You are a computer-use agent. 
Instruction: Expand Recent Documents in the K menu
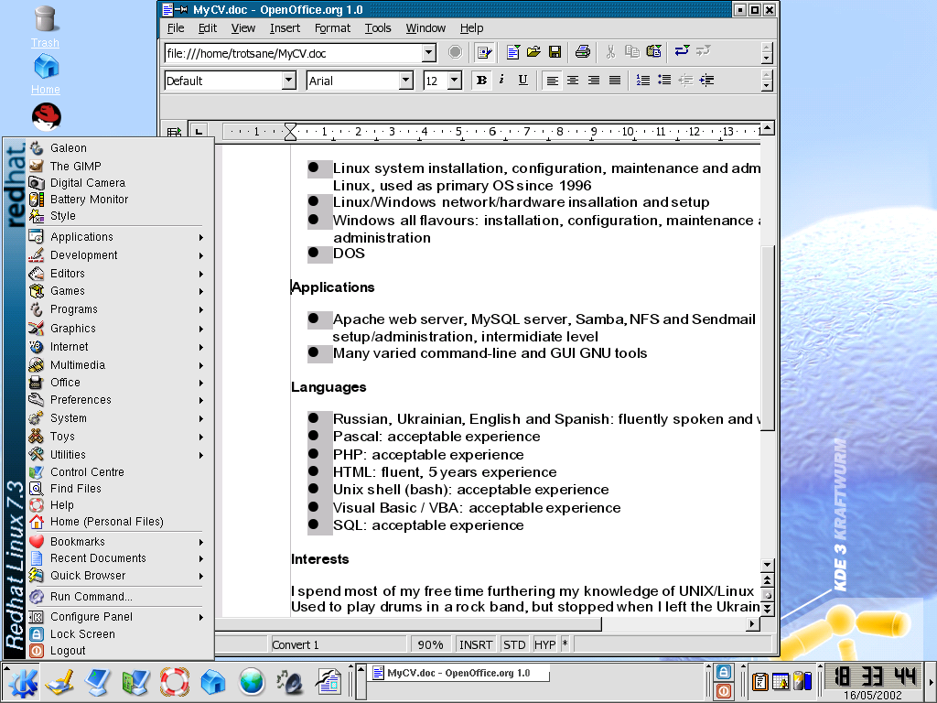[117, 557]
